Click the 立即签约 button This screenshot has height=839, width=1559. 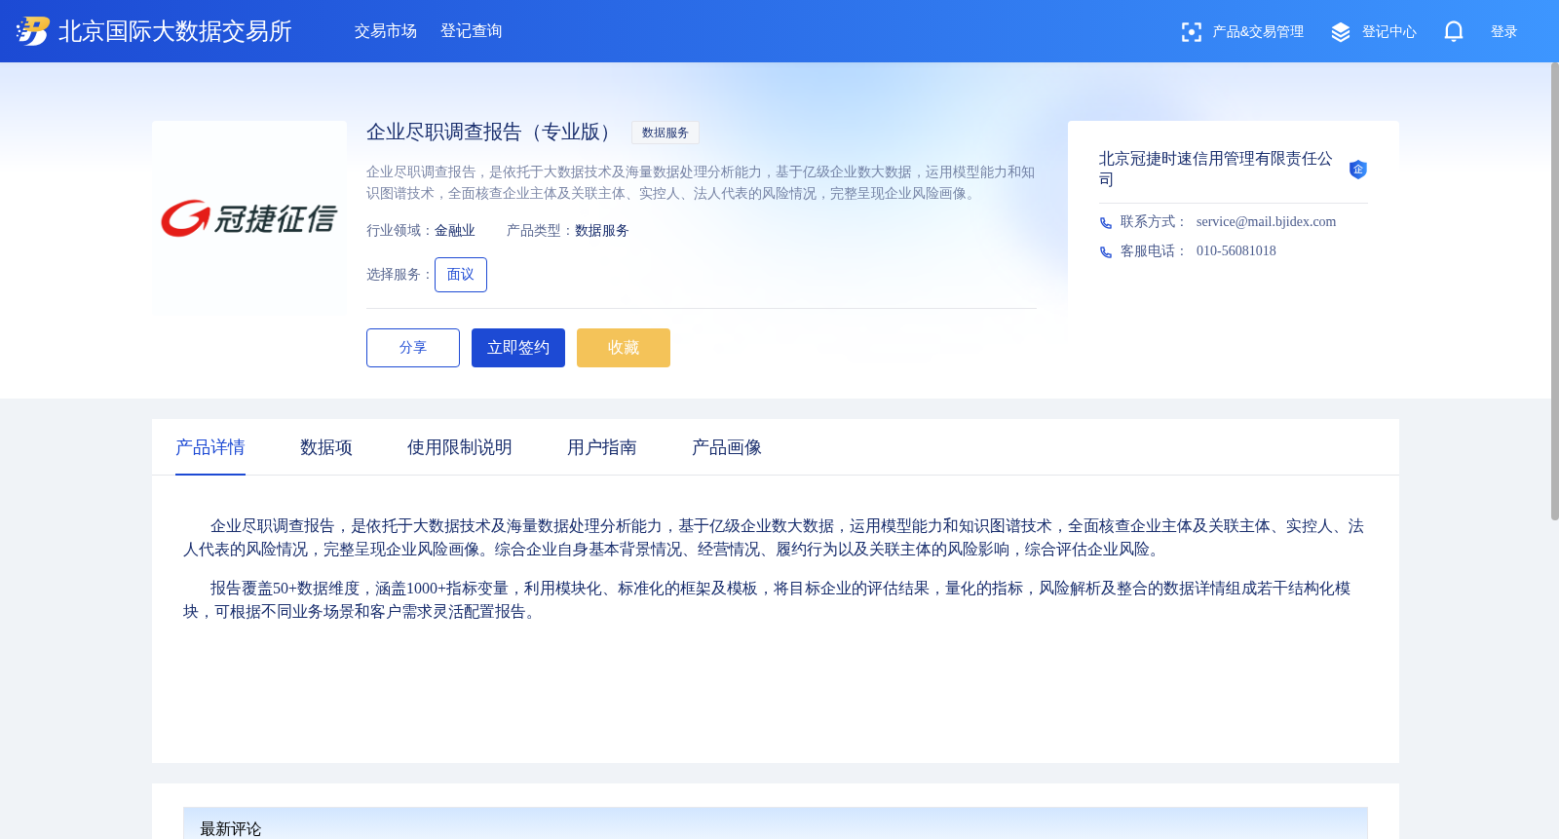pyautogui.click(x=518, y=348)
